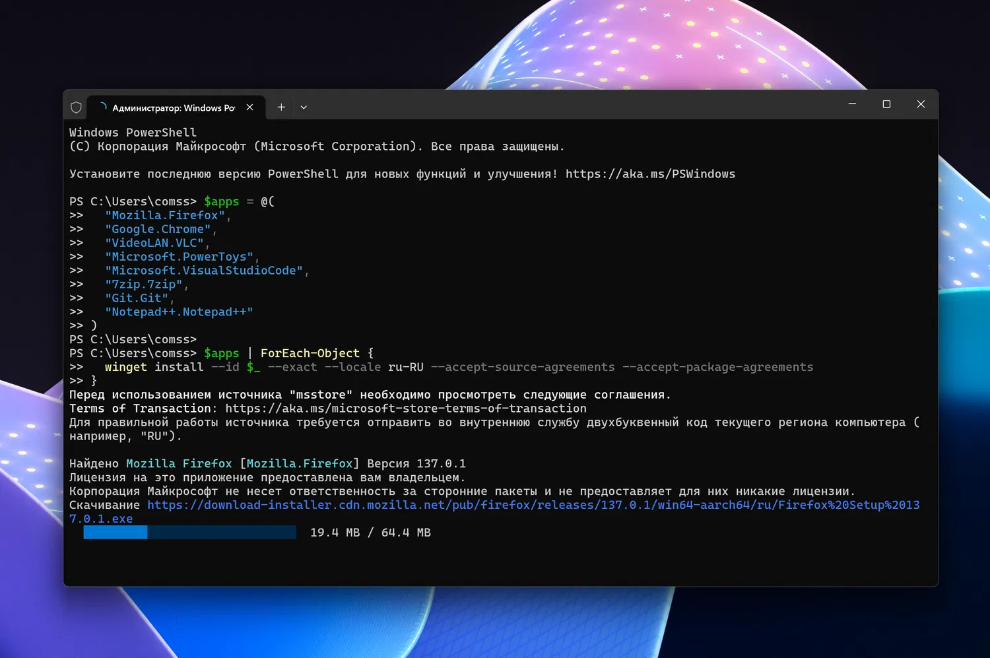Click the [Mozilla.Firefox] package ID in brackets
The image size is (990, 658).
click(x=300, y=464)
